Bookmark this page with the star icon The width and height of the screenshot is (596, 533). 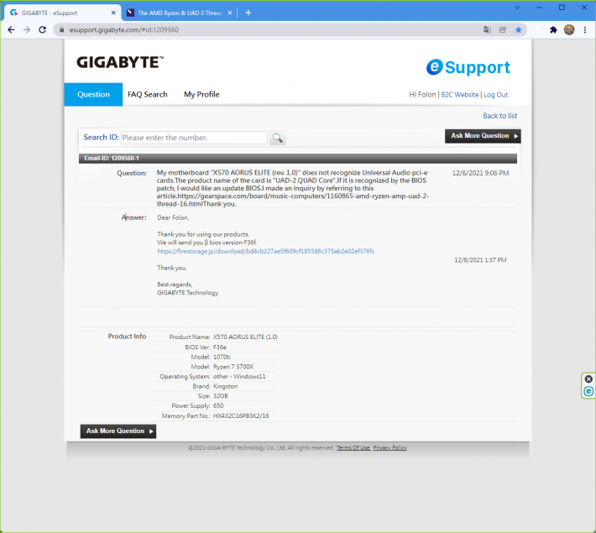[518, 29]
